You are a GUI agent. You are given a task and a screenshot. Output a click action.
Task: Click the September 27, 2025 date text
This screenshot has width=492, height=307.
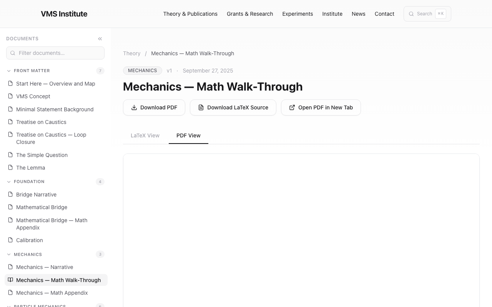208,71
